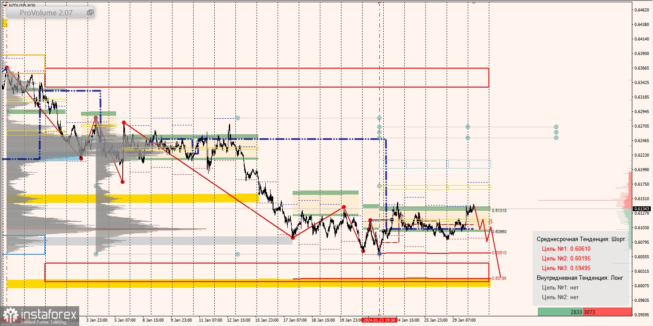Click the red 2024.01.23 19:30 date marker
653x326 pixels.
pyautogui.click(x=379, y=320)
